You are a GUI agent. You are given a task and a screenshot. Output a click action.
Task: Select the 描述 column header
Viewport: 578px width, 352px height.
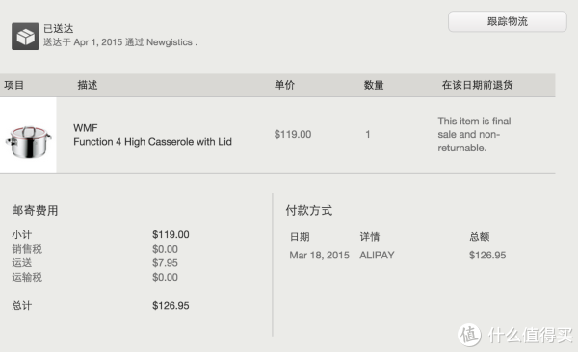pos(88,85)
